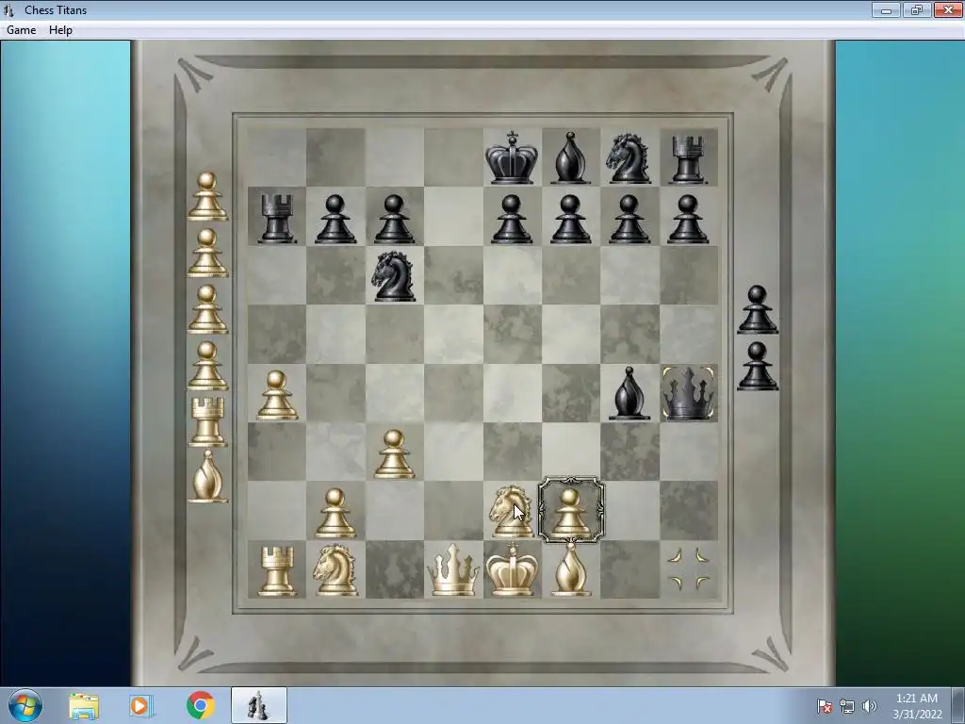Select the white queen on d1
The image size is (965, 724).
pos(453,569)
